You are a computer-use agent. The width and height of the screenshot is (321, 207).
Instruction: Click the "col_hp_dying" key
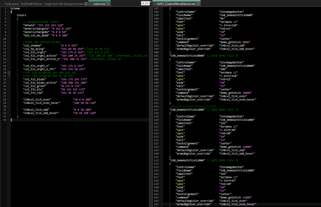click(x=34, y=49)
